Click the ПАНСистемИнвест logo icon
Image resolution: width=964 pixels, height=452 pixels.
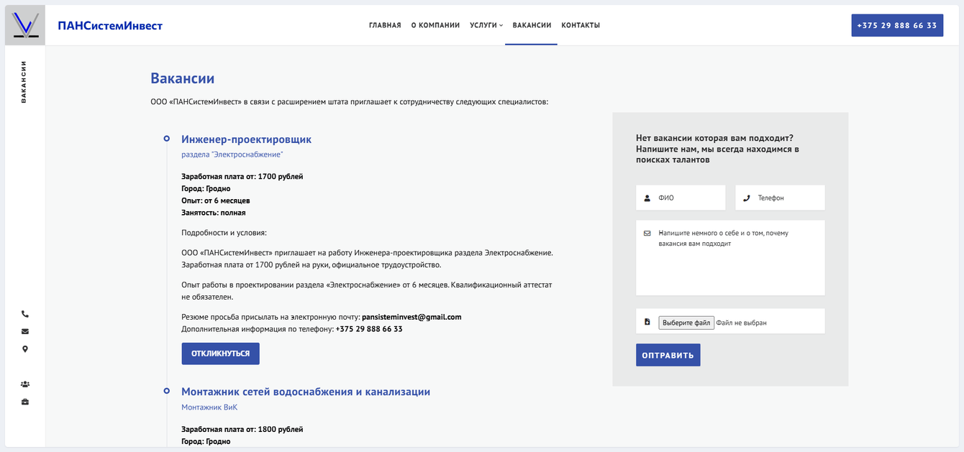pyautogui.click(x=25, y=25)
